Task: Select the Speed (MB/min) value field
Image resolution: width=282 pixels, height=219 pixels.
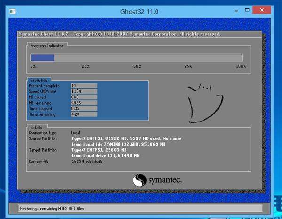Action: pos(84,91)
